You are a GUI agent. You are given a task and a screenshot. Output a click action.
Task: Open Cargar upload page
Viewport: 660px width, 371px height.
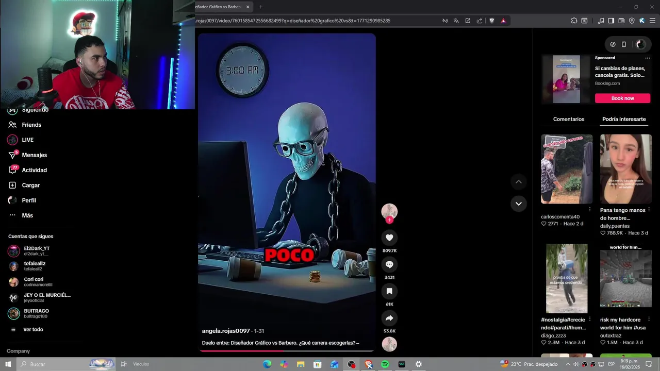[x=30, y=185]
